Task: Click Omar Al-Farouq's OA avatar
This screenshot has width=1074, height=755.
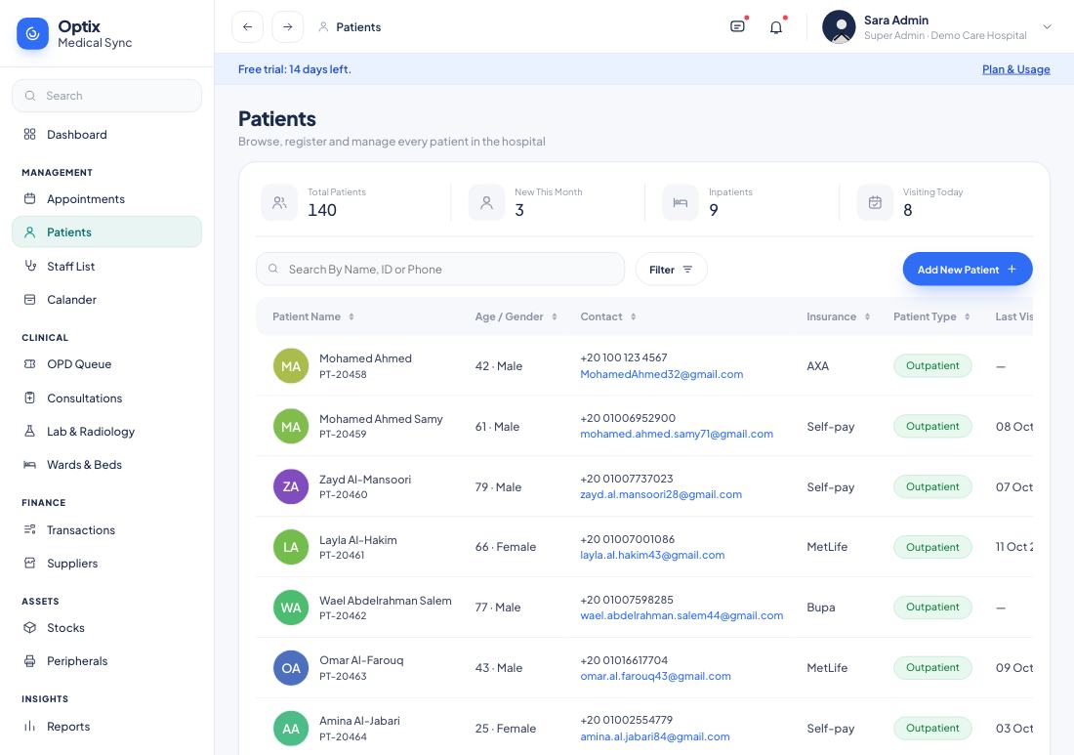Action: 291,668
